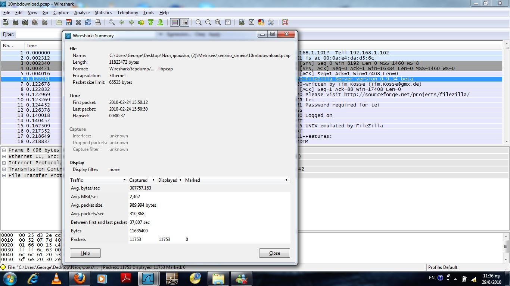Open the File menu

click(x=7, y=13)
